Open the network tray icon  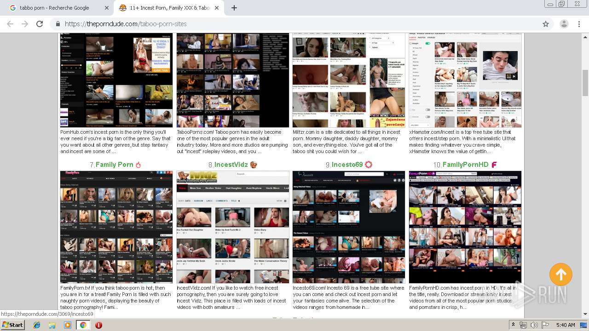[523, 325]
